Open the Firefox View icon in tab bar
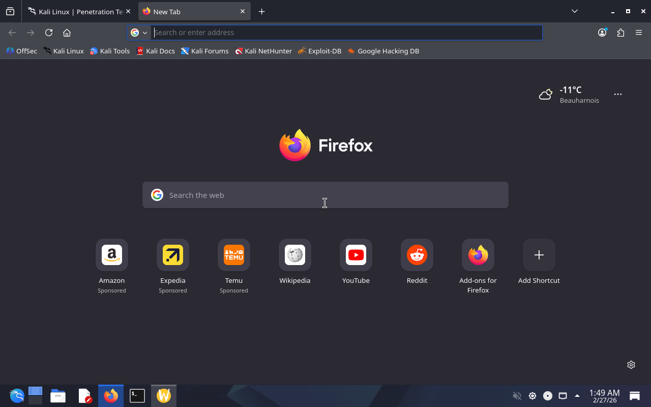The height and width of the screenshot is (407, 651). [x=10, y=11]
